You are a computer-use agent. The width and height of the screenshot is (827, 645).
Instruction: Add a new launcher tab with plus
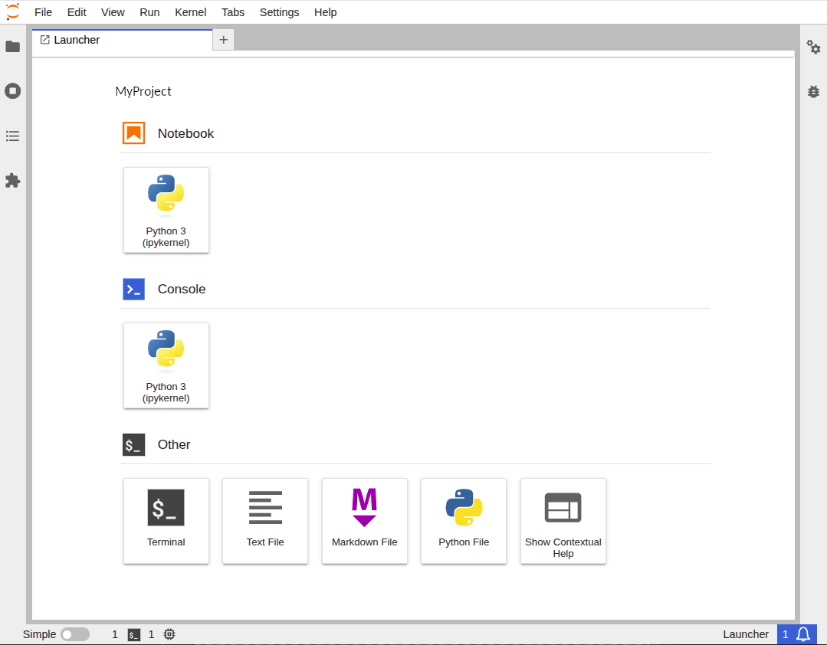(x=223, y=40)
